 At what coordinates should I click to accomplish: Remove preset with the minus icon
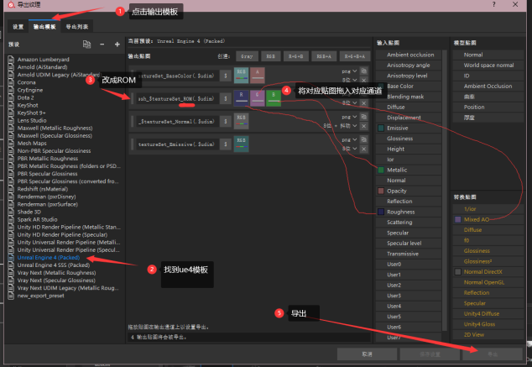(103, 44)
